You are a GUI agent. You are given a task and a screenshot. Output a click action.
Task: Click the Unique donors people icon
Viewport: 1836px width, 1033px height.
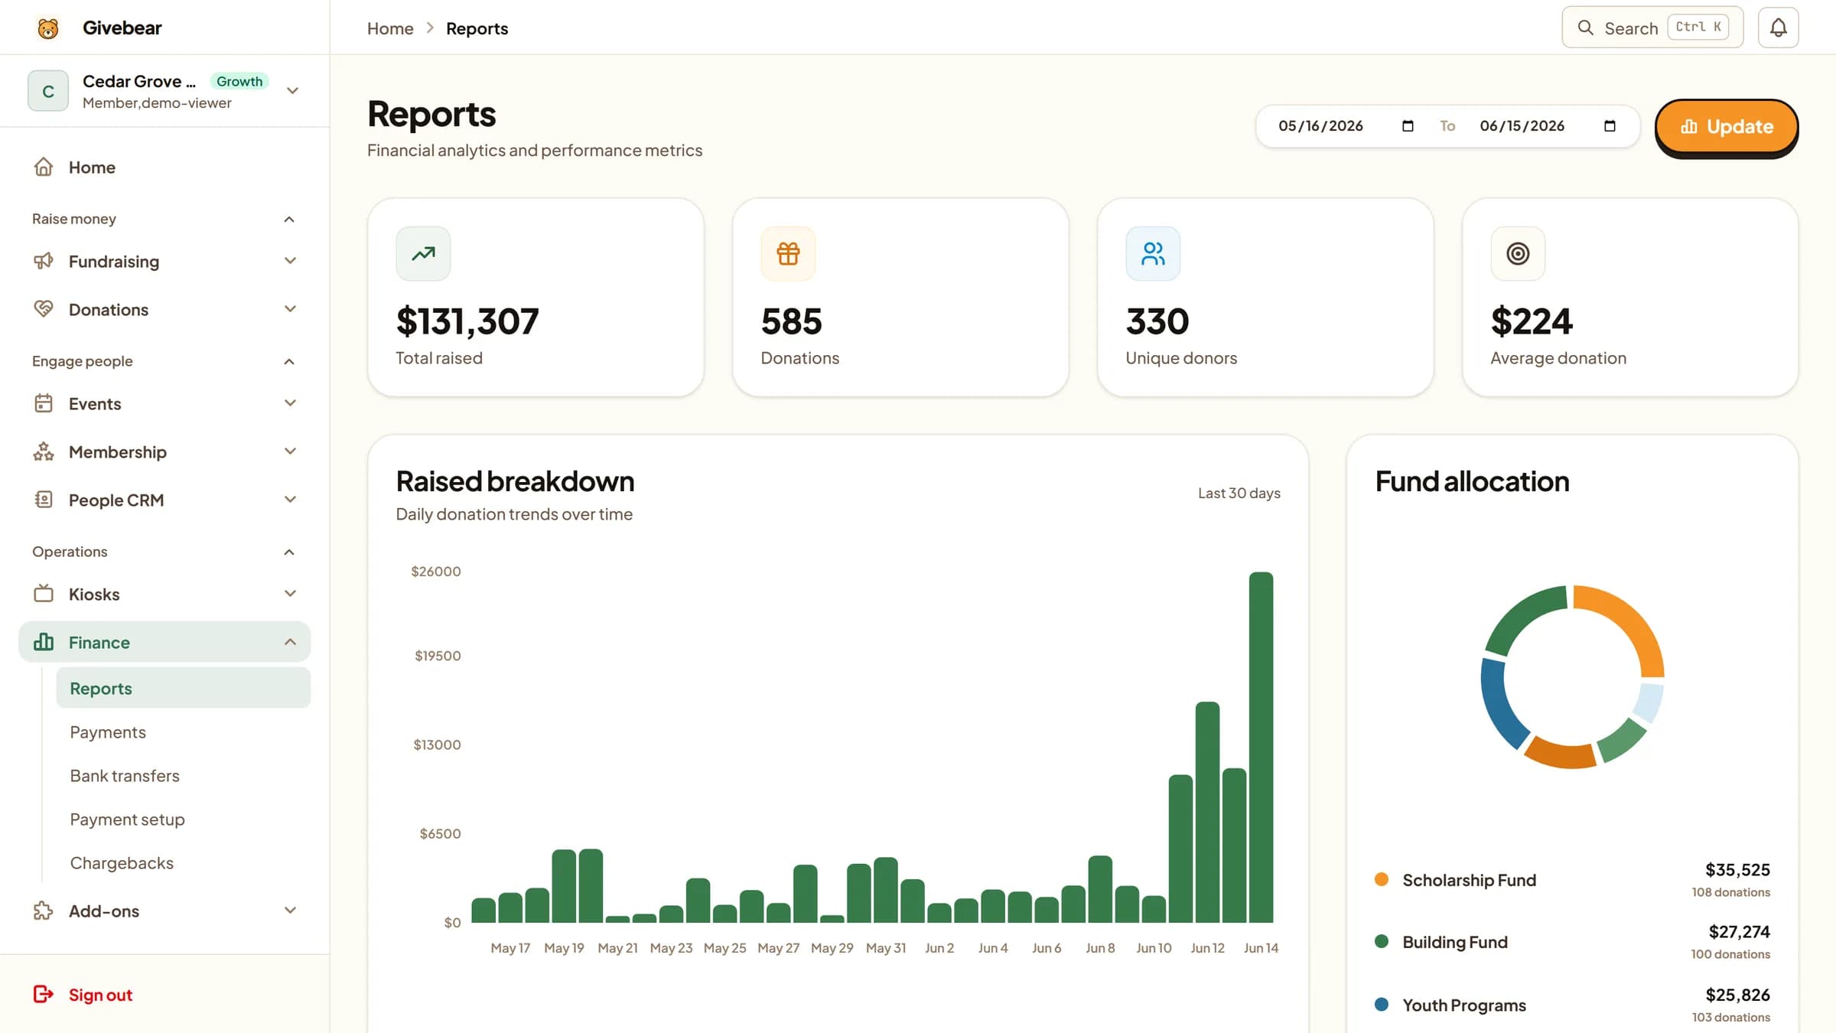1153,253
